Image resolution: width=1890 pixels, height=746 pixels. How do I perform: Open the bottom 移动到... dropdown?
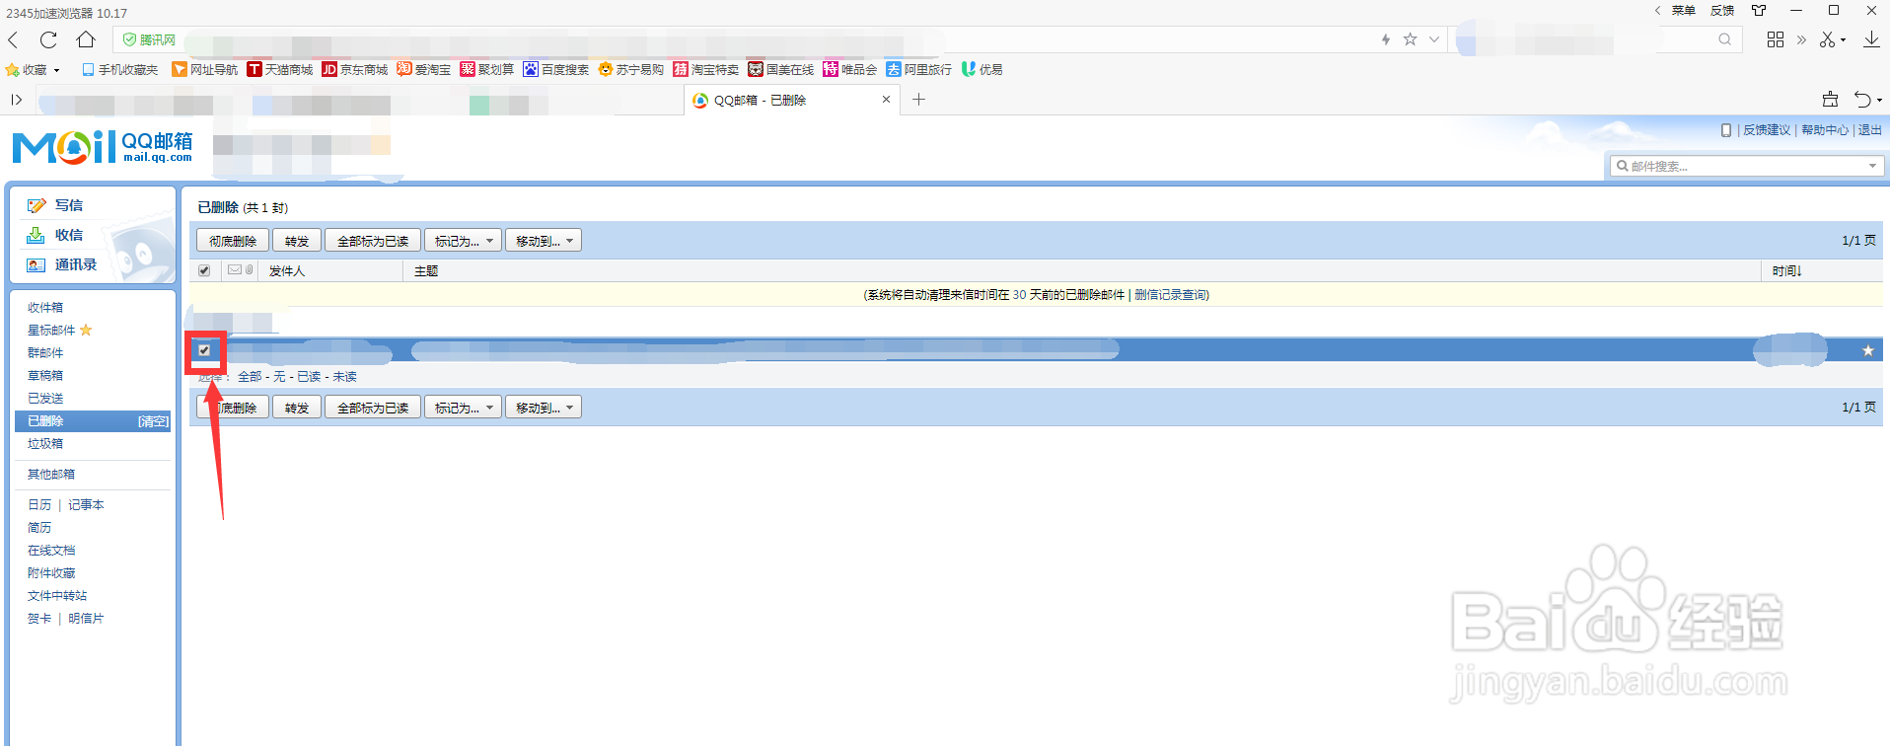pos(544,408)
